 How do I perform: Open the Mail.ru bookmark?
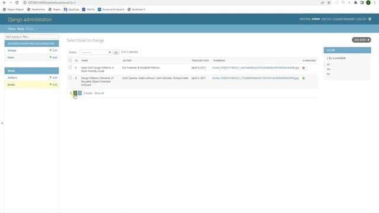pyautogui.click(x=88, y=9)
